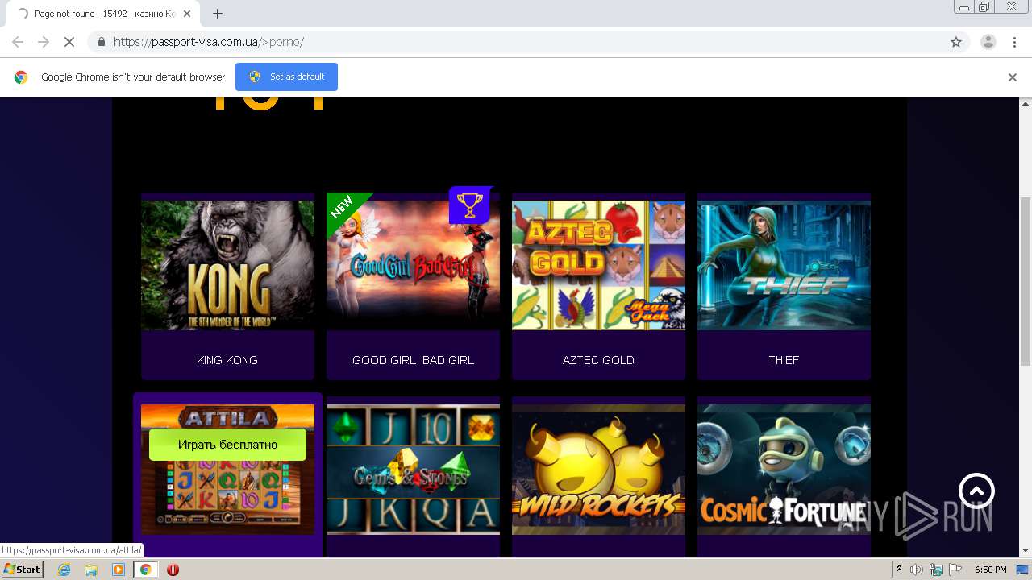Viewport: 1032px width, 580px height.
Task: Click the red security icon in taskbar
Action: tap(173, 570)
